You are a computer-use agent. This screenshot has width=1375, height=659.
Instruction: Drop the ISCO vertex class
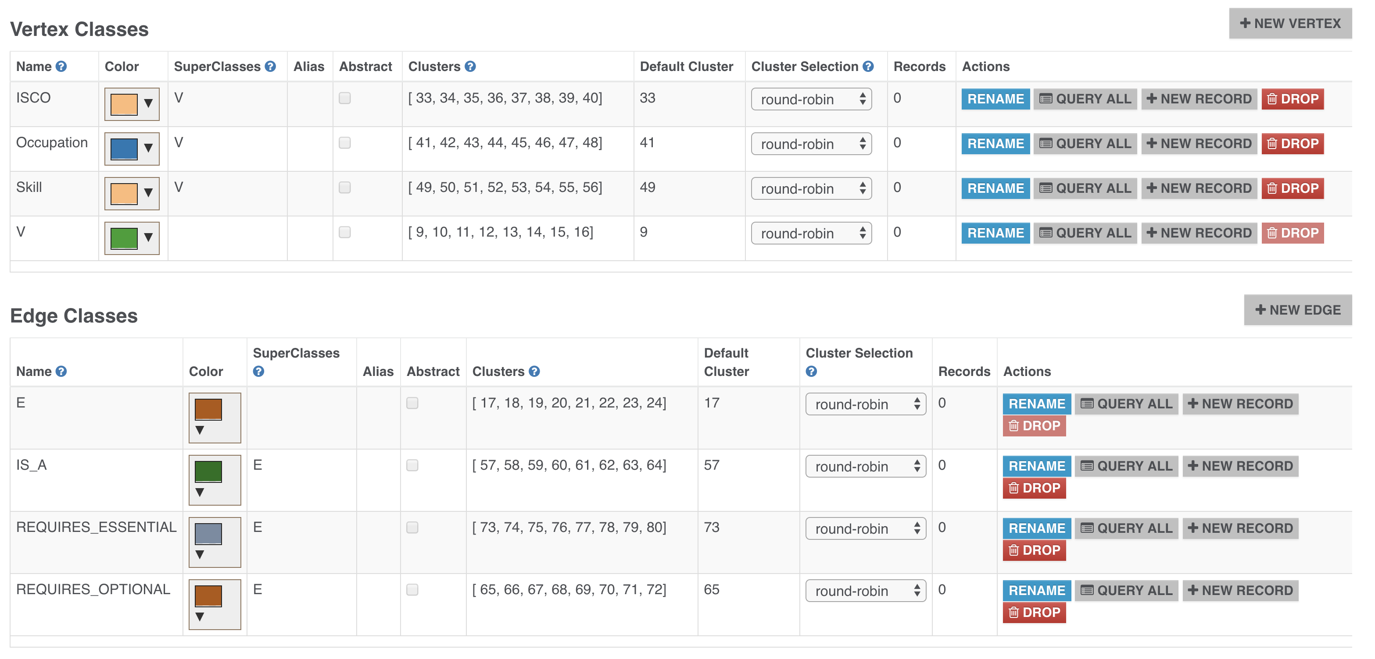click(1292, 99)
